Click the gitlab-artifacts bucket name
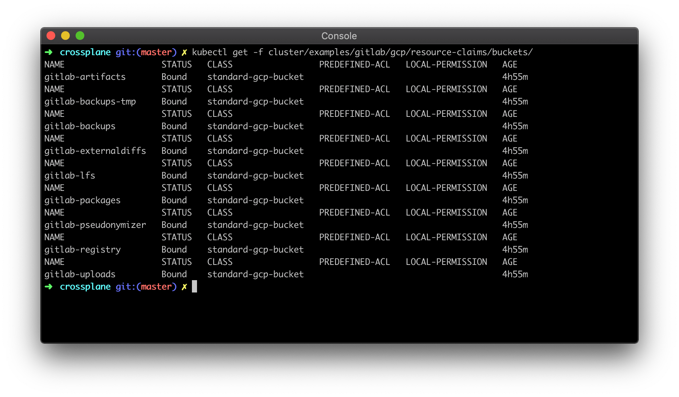The height and width of the screenshot is (397, 679). (85, 77)
